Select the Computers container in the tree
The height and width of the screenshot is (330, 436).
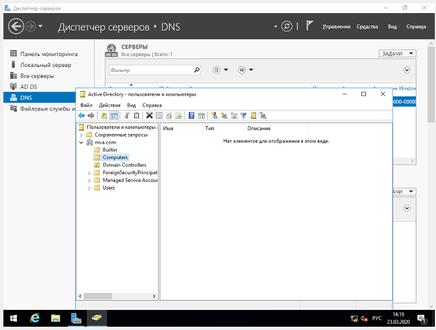point(115,157)
